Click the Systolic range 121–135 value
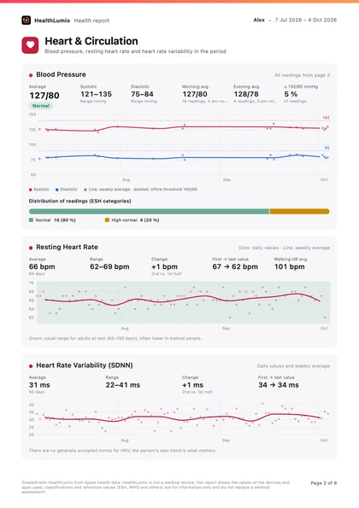This screenshot has width=359, height=508. [x=96, y=94]
